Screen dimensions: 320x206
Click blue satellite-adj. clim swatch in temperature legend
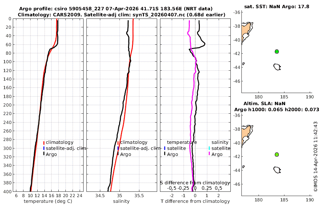44,148
